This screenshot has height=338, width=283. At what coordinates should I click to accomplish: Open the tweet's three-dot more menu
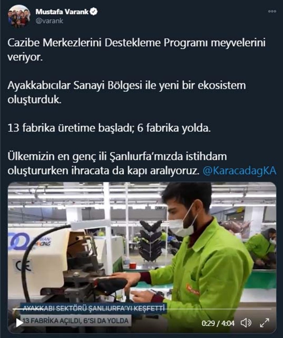(x=272, y=11)
